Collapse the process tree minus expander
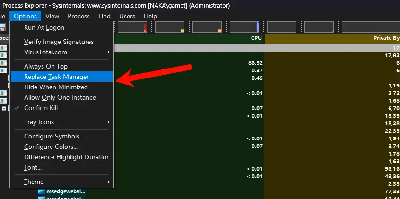 pyautogui.click(x=4, y=108)
